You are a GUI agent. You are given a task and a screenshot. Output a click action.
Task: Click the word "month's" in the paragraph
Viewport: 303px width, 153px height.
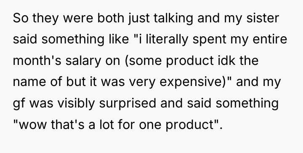(37, 60)
